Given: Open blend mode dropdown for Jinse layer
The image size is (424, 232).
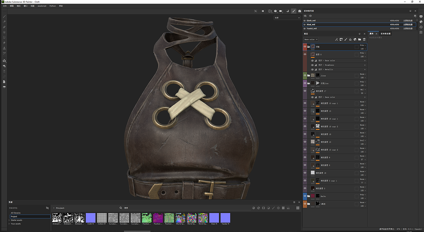Looking at the screenshot, I should pos(363,74).
